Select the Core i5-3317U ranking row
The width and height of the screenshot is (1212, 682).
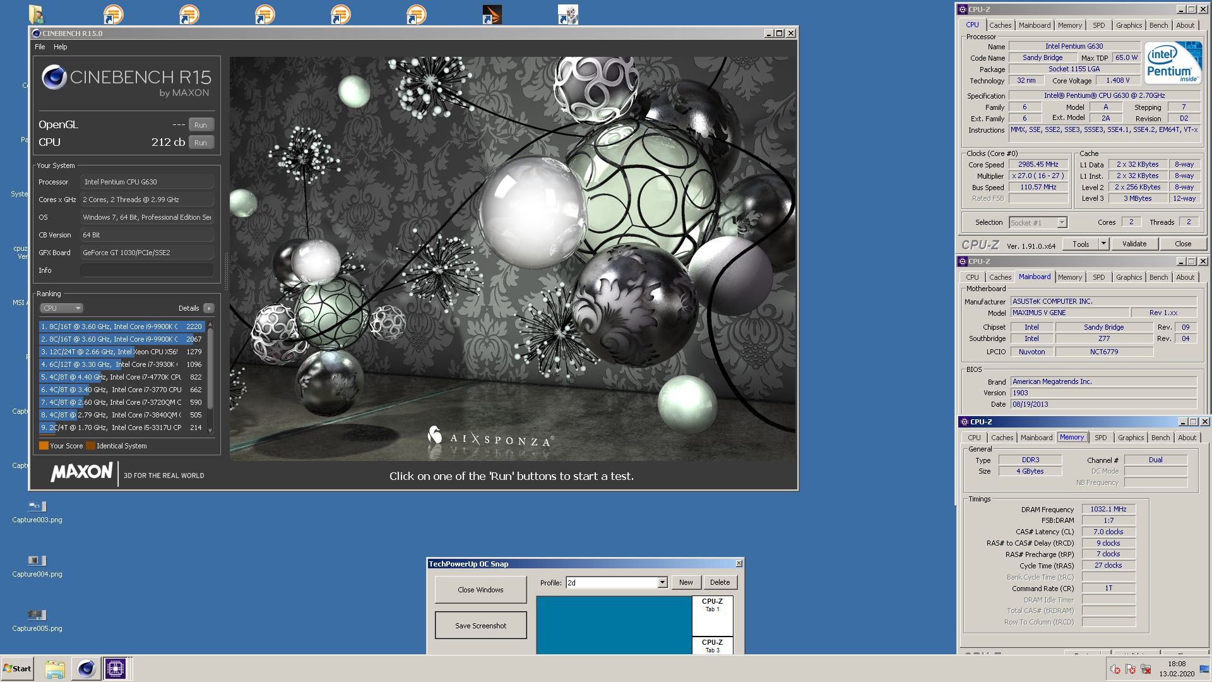coord(121,428)
